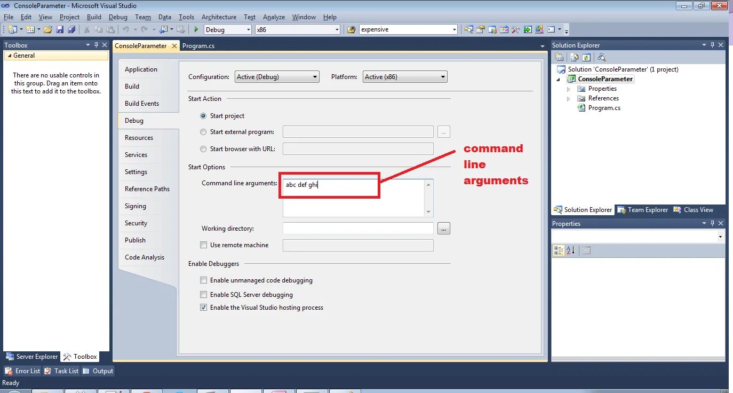This screenshot has height=393, width=733.
Task: Expand the References node in Solution Explorer
Action: click(x=568, y=99)
